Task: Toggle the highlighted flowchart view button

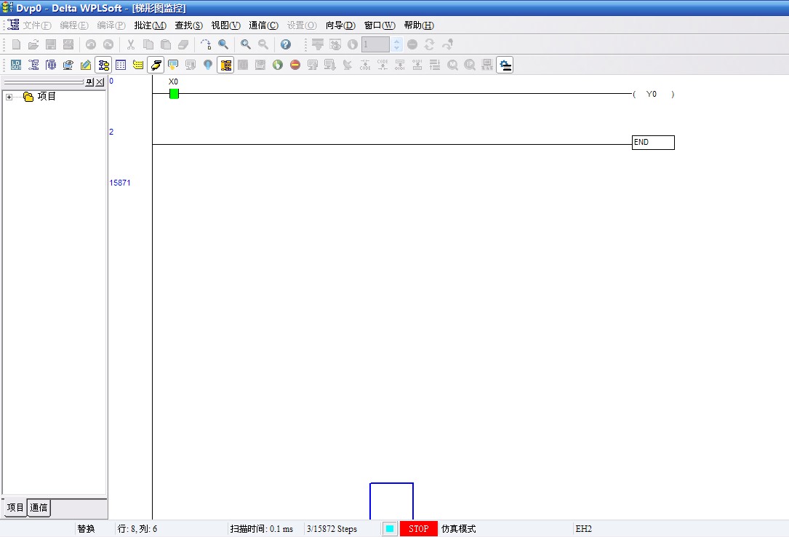Action: coord(103,65)
